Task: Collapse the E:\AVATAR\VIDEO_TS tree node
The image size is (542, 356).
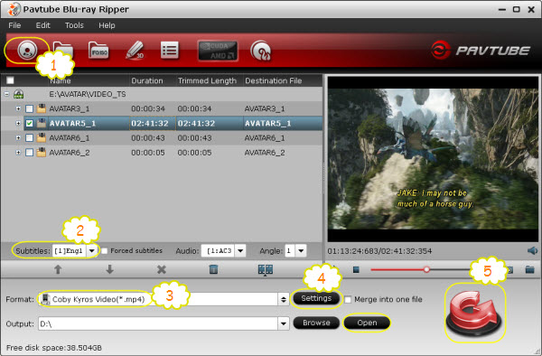Action: pyautogui.click(x=6, y=94)
